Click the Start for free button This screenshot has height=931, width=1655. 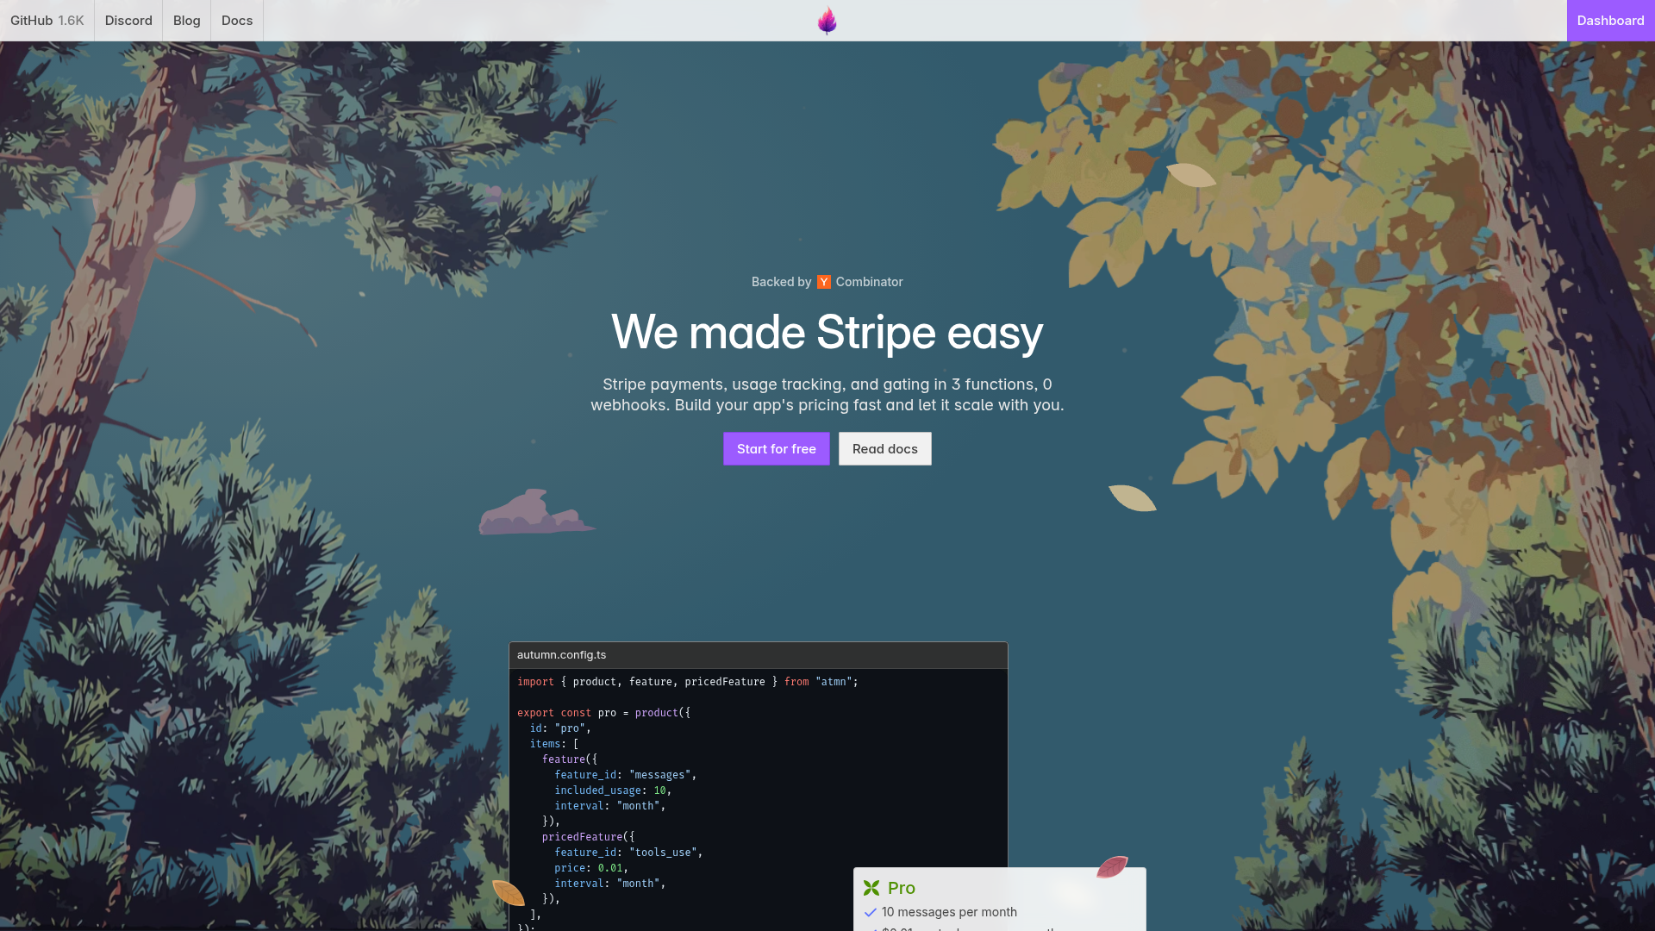click(x=777, y=449)
